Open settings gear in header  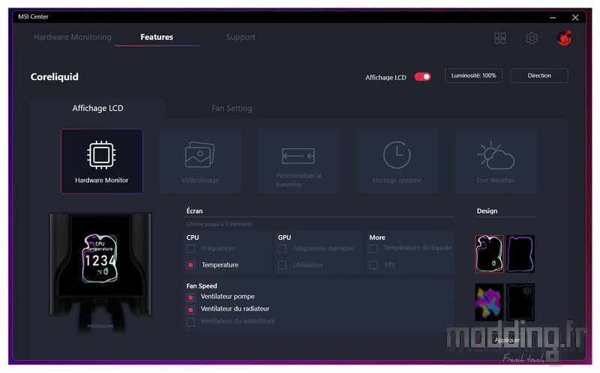pos(532,38)
